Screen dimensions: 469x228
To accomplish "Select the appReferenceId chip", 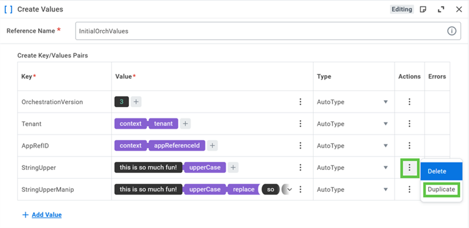I will click(x=177, y=146).
